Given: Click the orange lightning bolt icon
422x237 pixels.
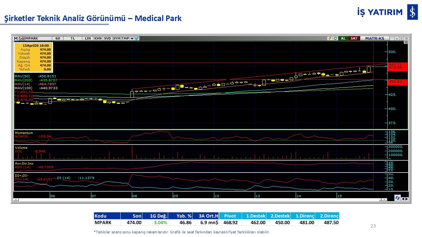Looking at the screenshot, I should 330,39.
